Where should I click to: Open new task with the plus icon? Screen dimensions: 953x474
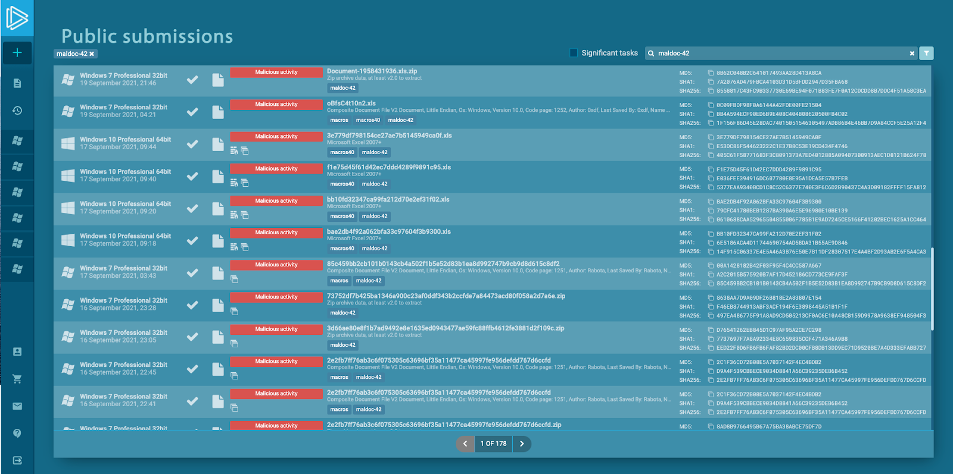(17, 52)
